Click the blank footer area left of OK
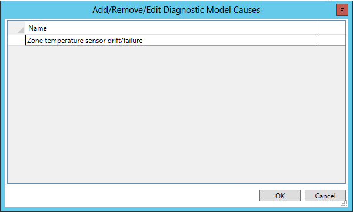 coord(132,196)
